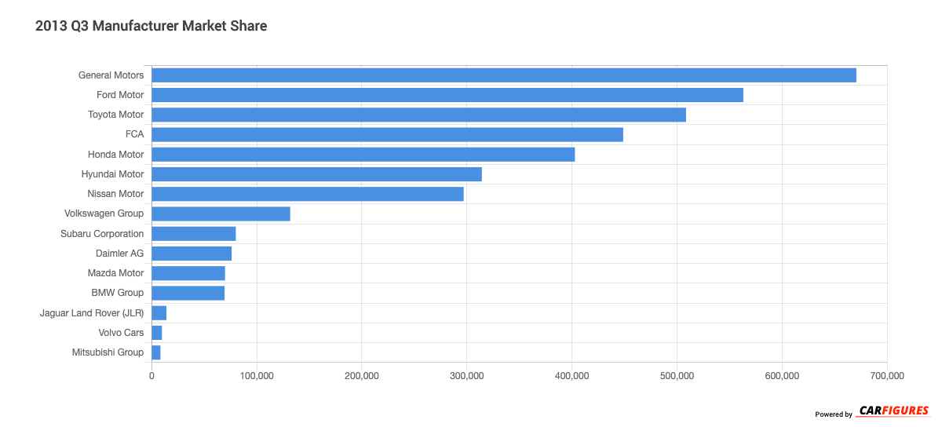
Task: Click the 'Powered by' text
Action: (x=834, y=414)
